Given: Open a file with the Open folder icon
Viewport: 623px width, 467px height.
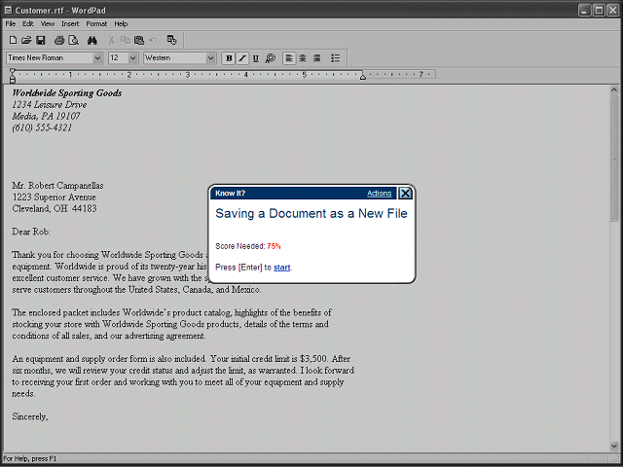Looking at the screenshot, I should [x=26, y=40].
